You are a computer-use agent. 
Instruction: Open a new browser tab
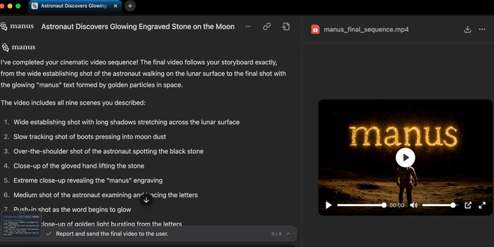tap(130, 6)
